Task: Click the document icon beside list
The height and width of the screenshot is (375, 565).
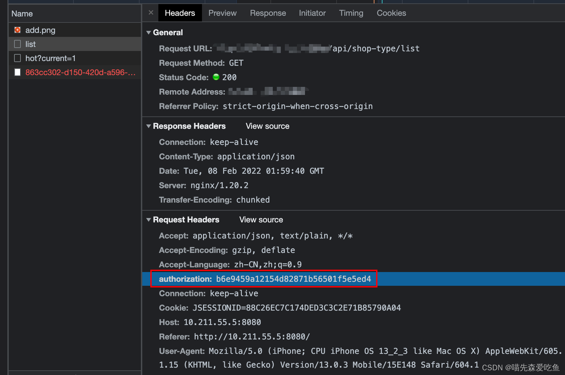Action: [x=17, y=44]
